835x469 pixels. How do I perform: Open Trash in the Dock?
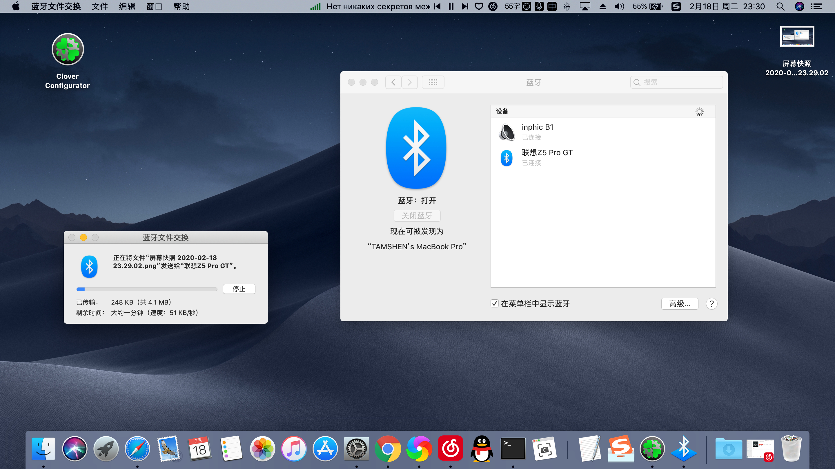792,449
